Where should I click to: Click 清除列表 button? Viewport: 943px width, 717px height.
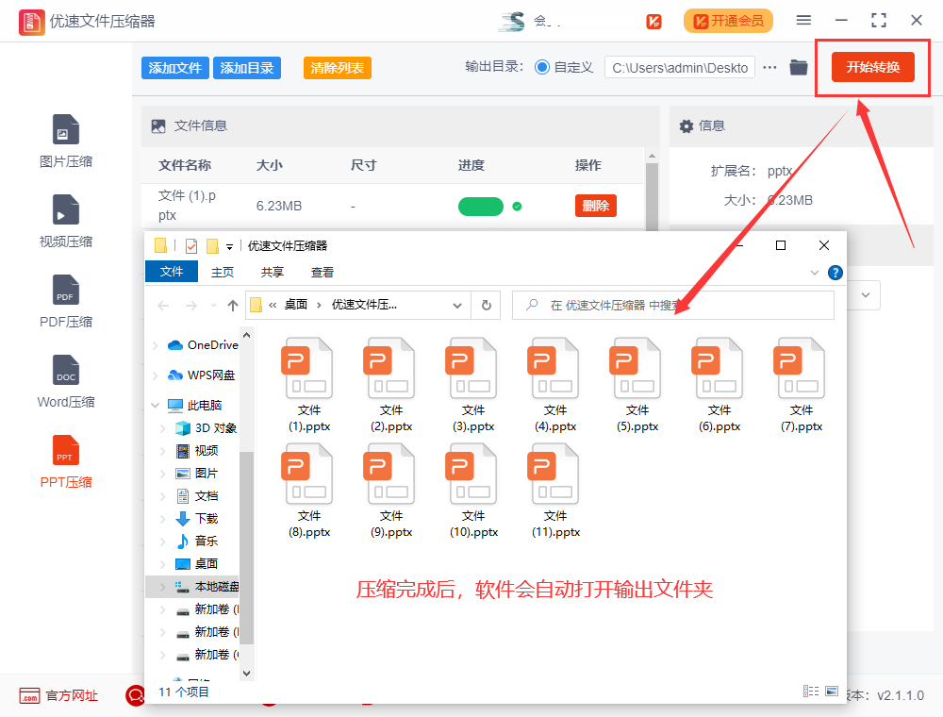[337, 68]
